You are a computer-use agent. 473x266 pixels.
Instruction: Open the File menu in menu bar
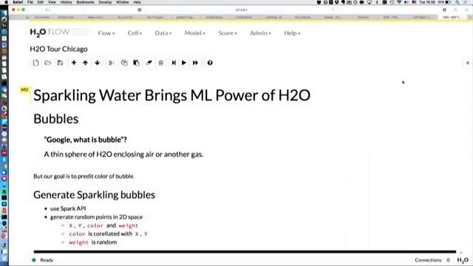(x=30, y=2)
